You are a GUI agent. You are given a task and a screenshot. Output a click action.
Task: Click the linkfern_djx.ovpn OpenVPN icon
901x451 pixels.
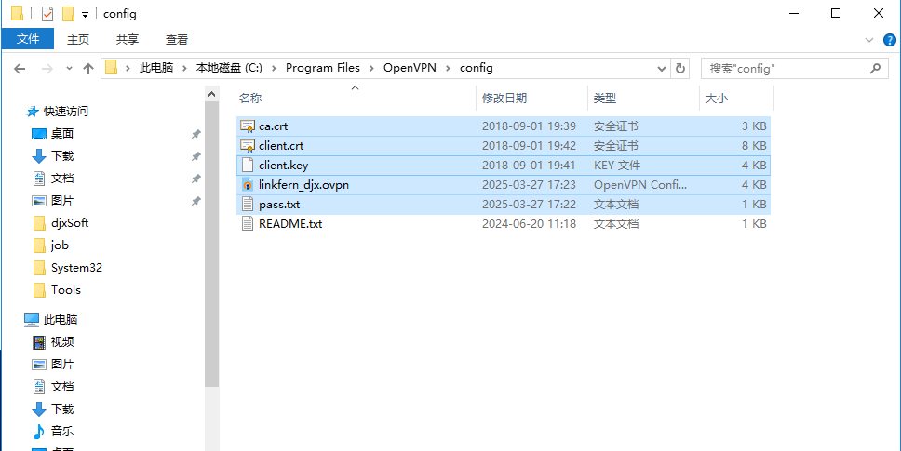tap(248, 185)
